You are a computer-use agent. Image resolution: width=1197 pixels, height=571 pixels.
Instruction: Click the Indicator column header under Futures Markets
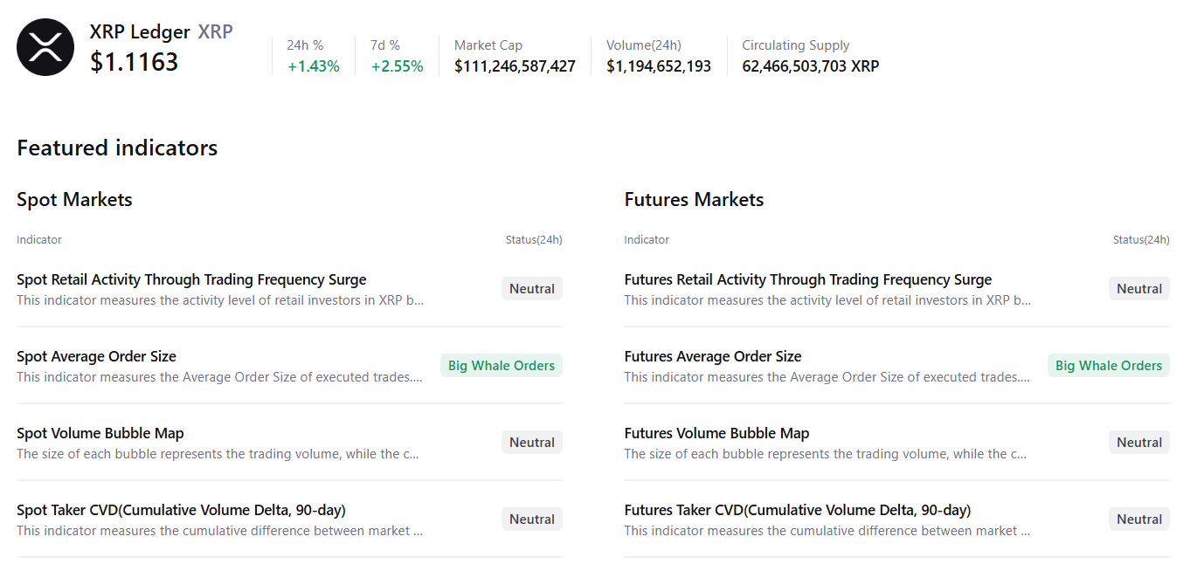647,239
